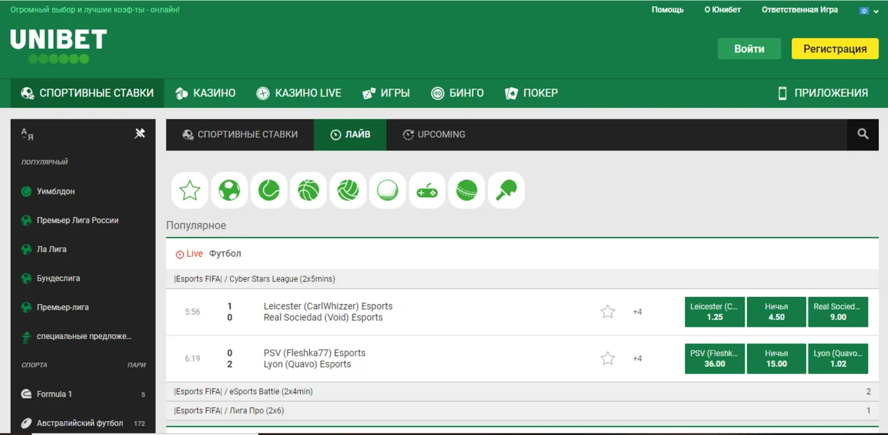Open Помощь help link
888x435 pixels.
[667, 10]
